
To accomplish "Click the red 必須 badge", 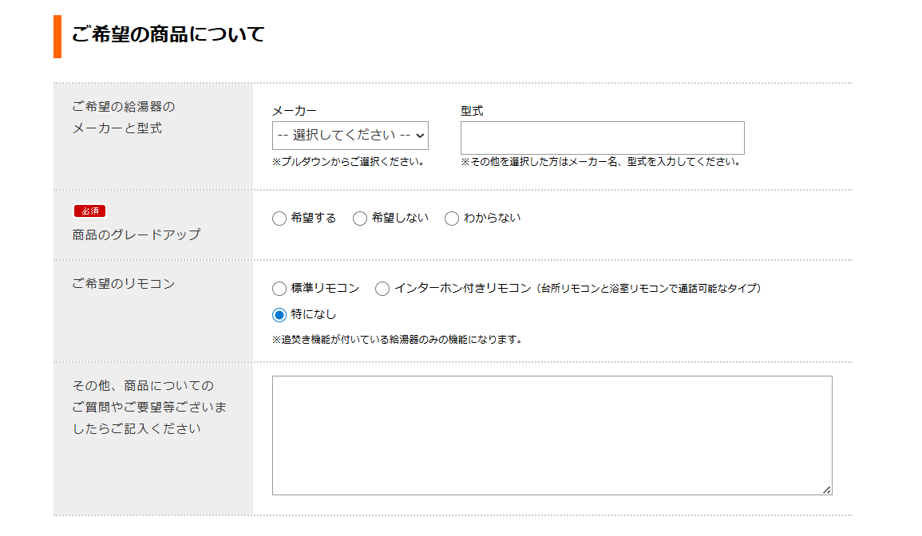I will (x=89, y=211).
